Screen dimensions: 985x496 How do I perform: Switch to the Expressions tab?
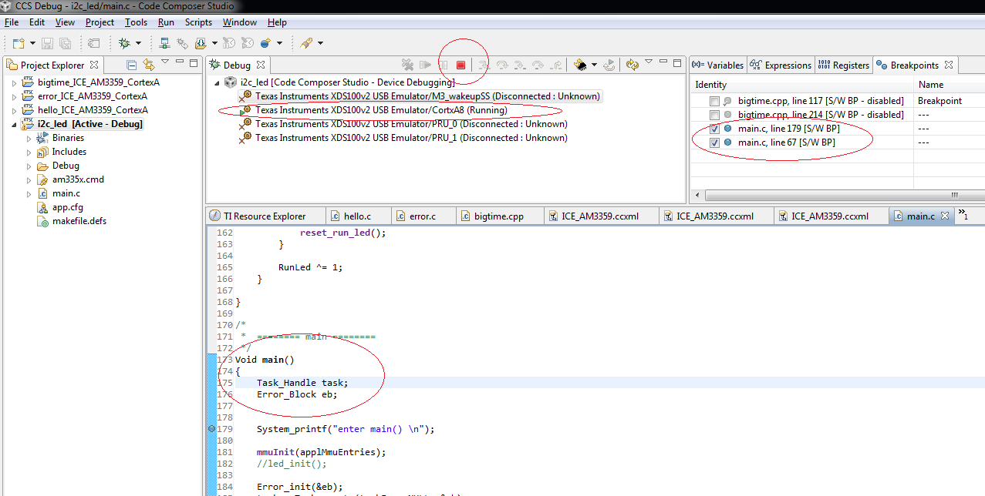[781, 65]
